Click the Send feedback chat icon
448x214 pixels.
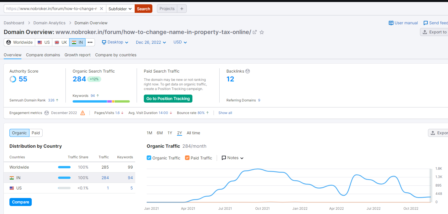coord(426,23)
